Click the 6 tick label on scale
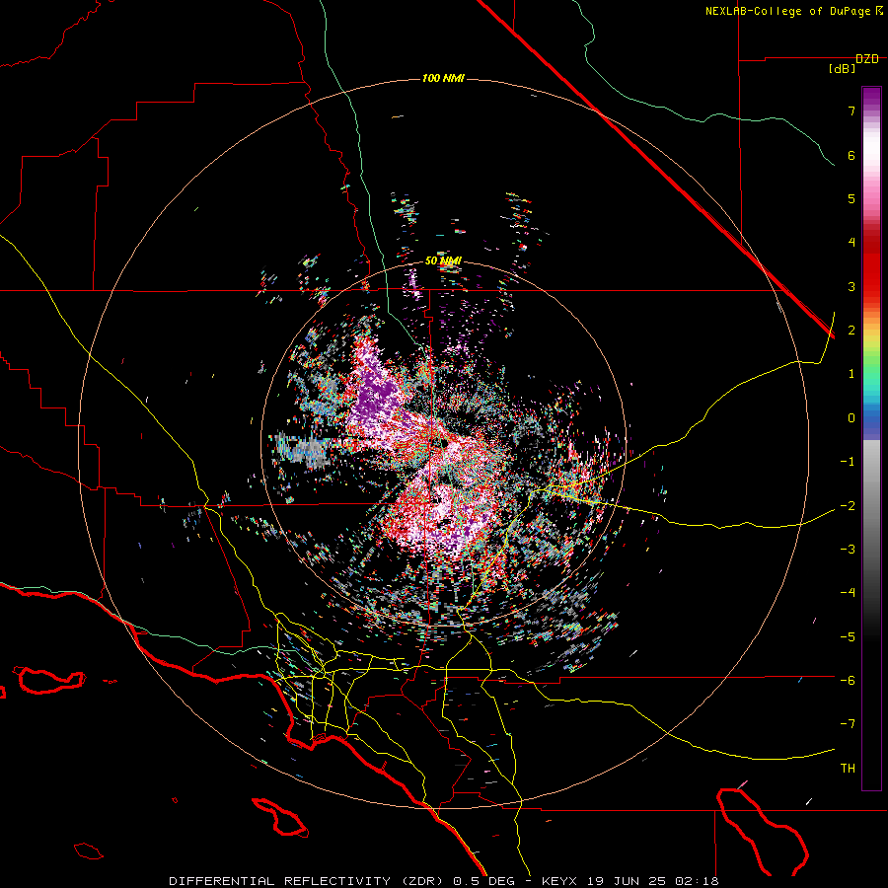 pyautogui.click(x=851, y=155)
